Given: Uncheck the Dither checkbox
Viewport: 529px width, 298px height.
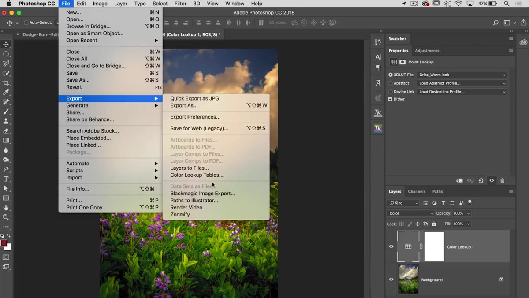Looking at the screenshot, I should point(390,99).
